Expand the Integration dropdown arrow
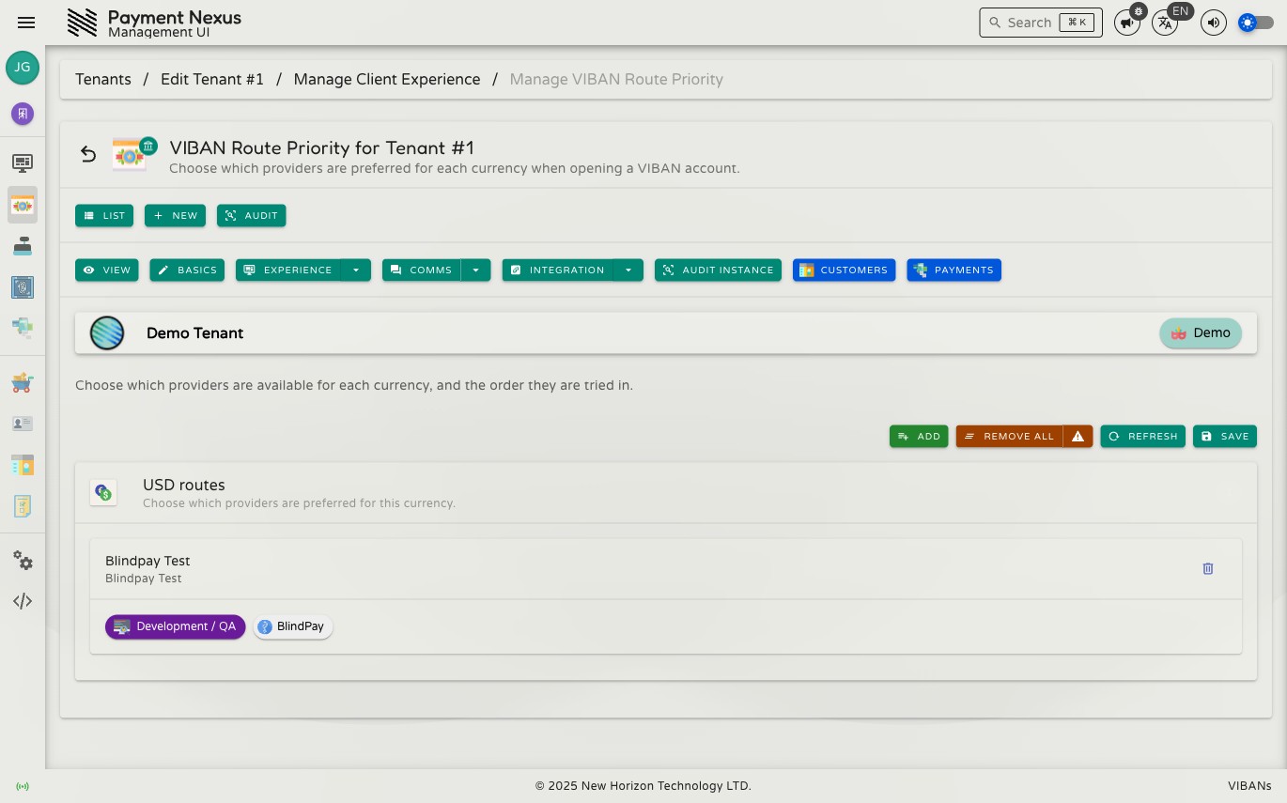The width and height of the screenshot is (1287, 803). tap(628, 270)
